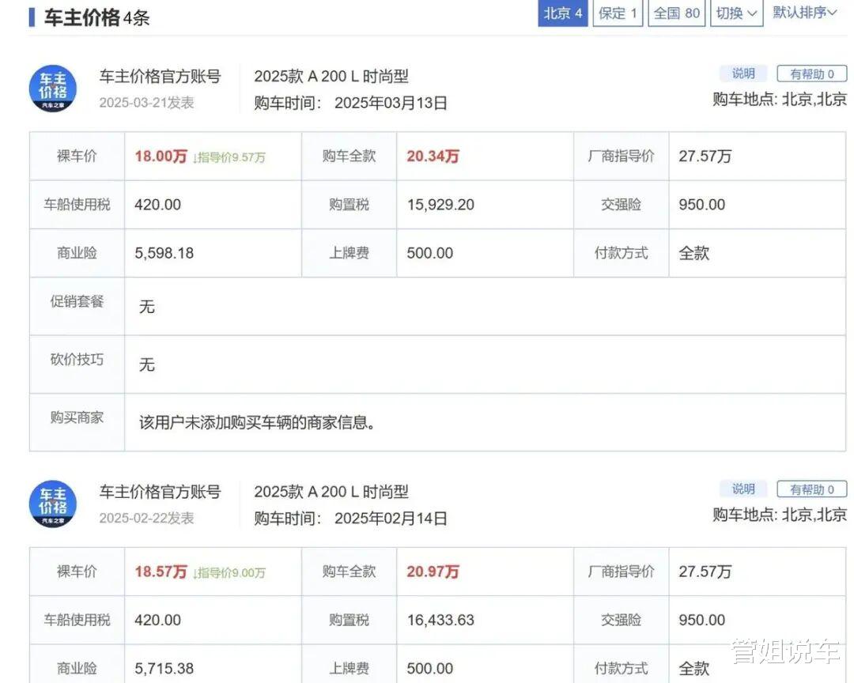The width and height of the screenshot is (854, 683).
Task: Click the 砍价技巧 row label
Action: (x=77, y=360)
